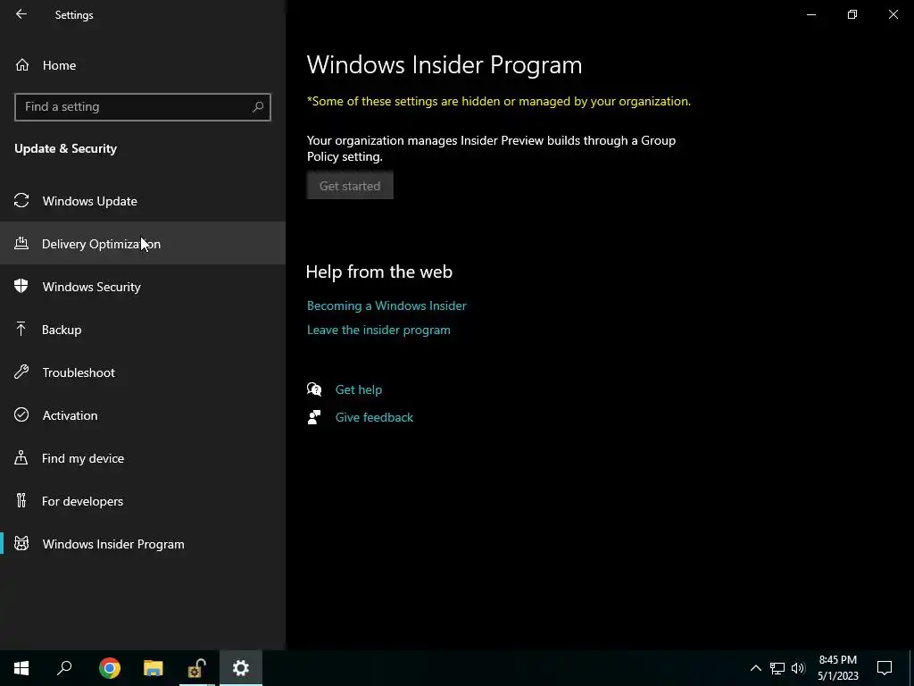Open Becoming a Windows Insider link
Viewport: 914px width, 686px height.
(386, 305)
